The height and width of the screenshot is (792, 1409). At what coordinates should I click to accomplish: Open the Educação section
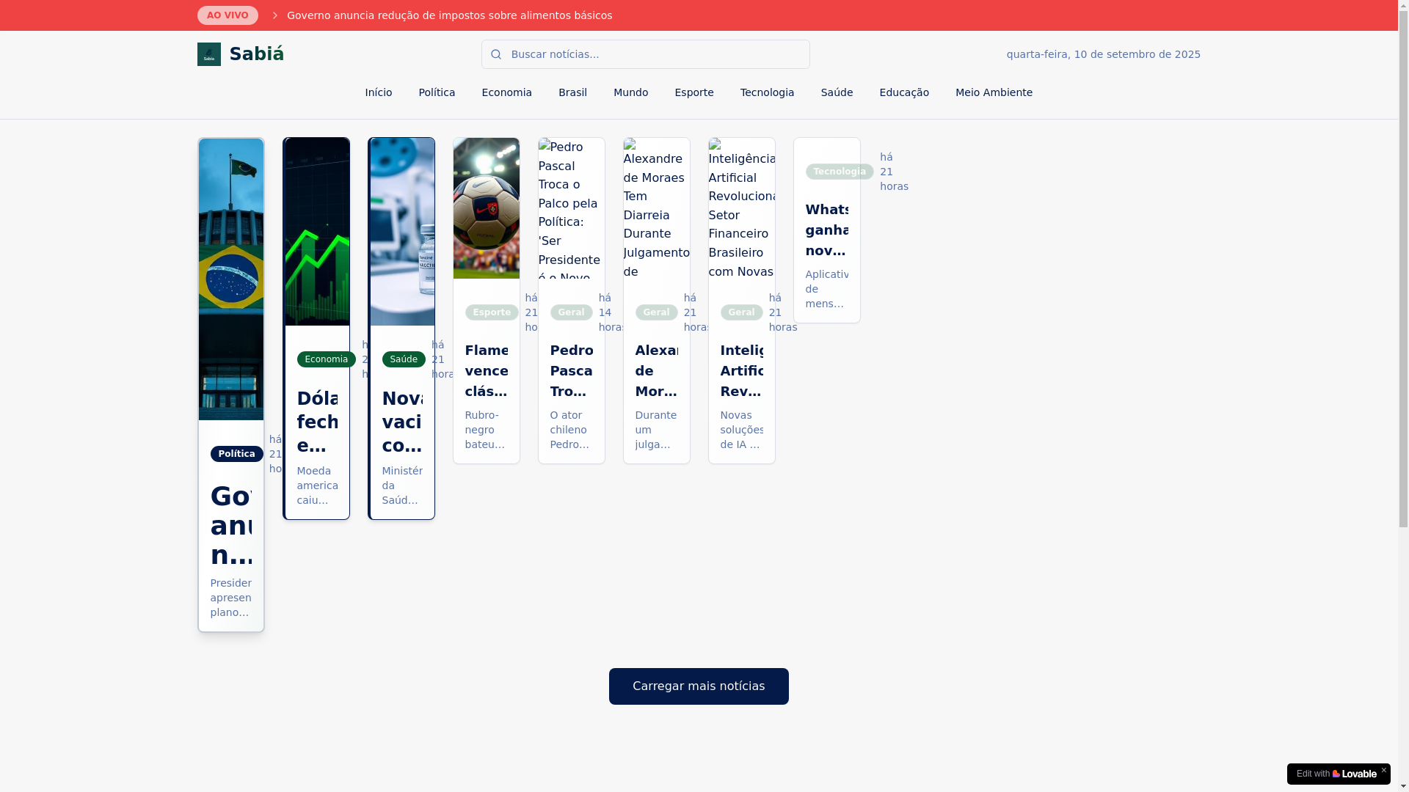coord(904,92)
